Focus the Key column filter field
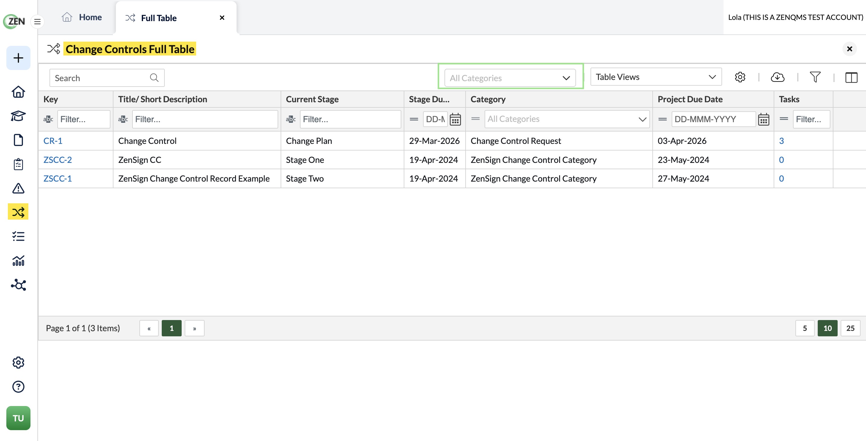The width and height of the screenshot is (866, 441). (84, 119)
